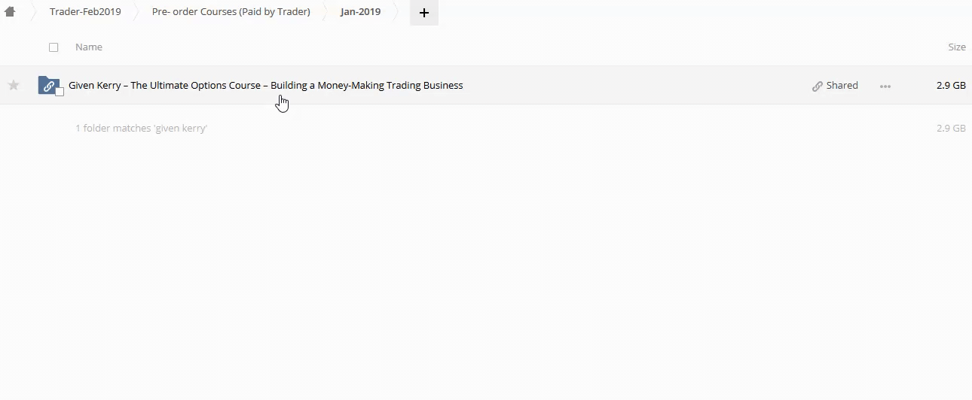Click the shared folder icon for Given Kerry

pyautogui.click(x=48, y=86)
